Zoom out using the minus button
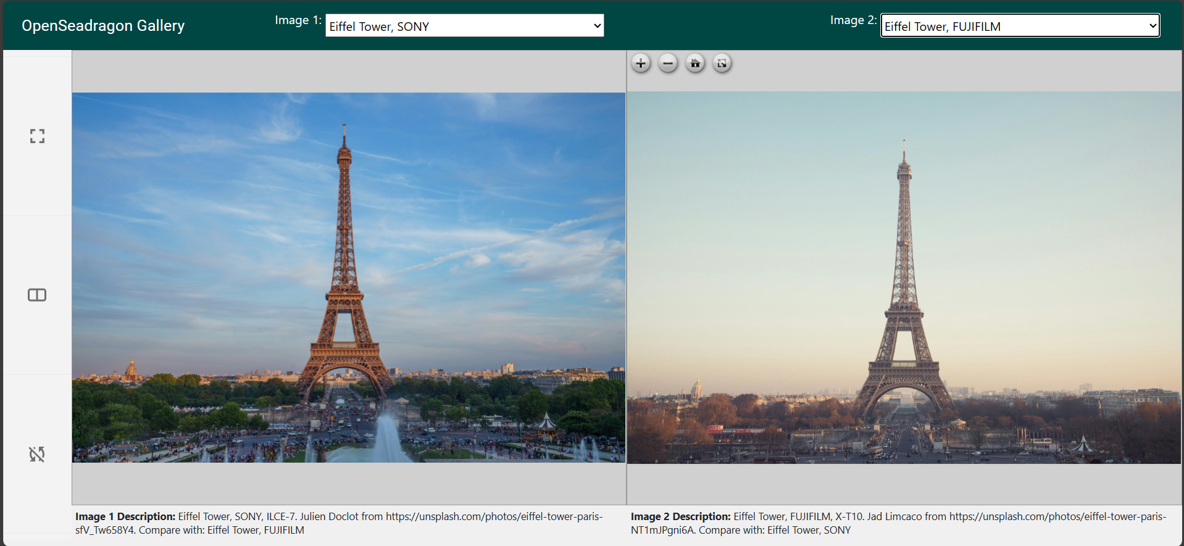This screenshot has height=546, width=1184. click(x=668, y=64)
